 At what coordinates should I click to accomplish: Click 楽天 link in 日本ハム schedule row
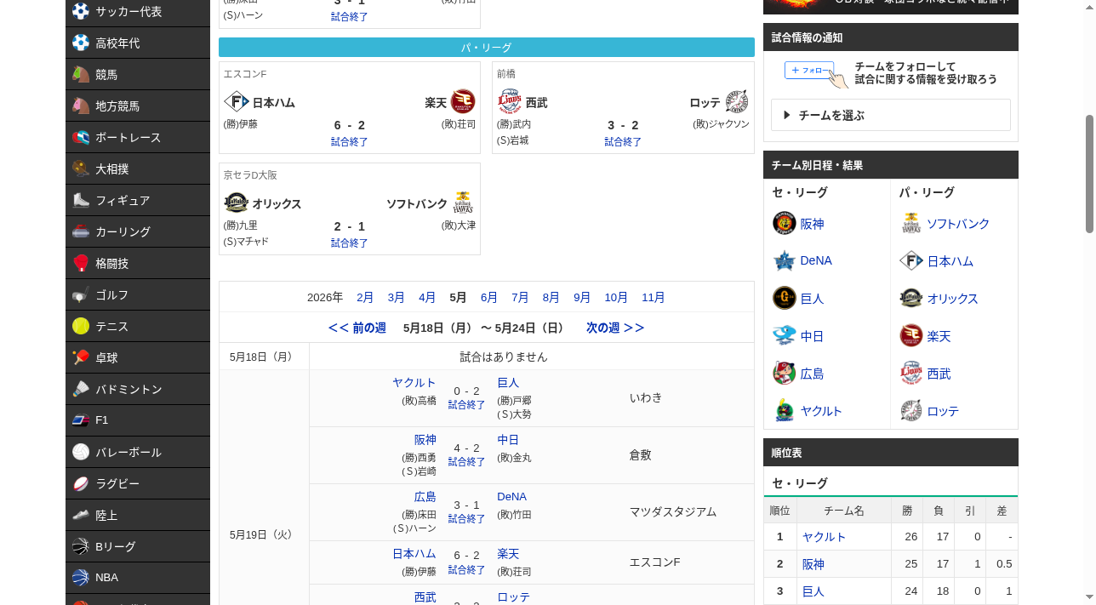tap(508, 554)
